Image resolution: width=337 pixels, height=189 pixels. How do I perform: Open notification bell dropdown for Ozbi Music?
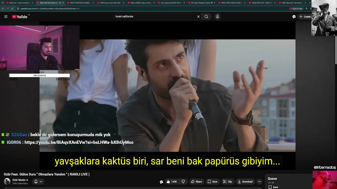[38, 181]
